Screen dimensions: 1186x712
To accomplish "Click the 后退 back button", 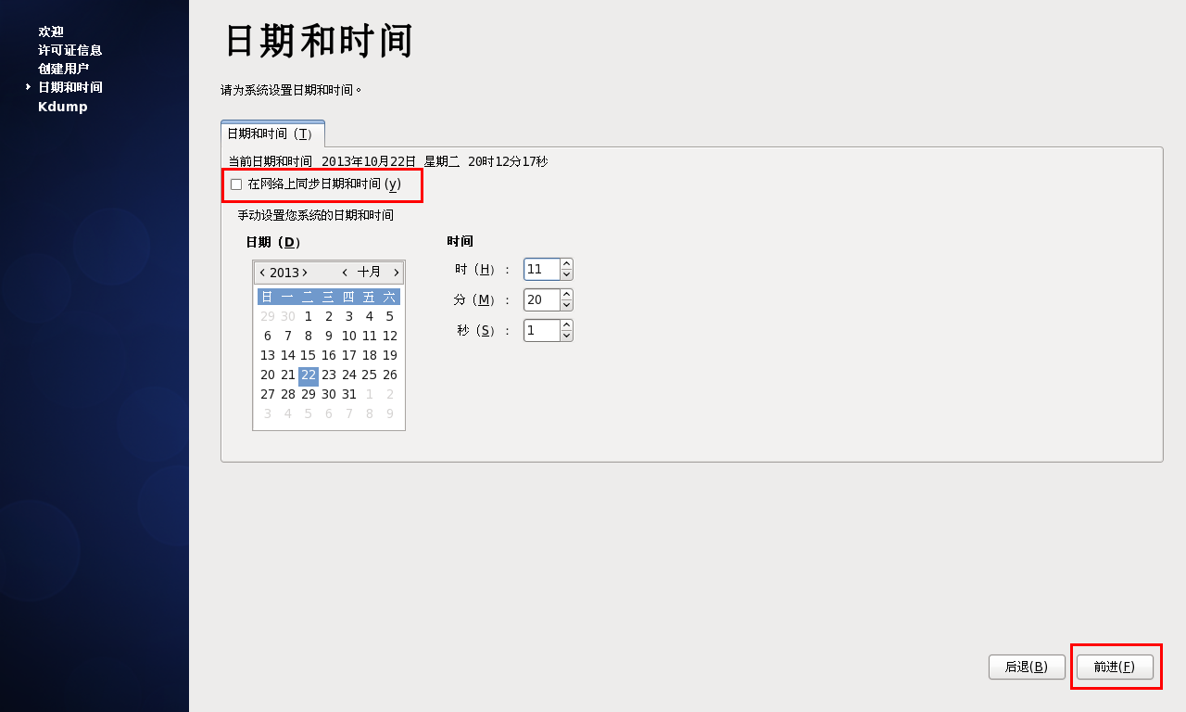I will [x=1027, y=667].
